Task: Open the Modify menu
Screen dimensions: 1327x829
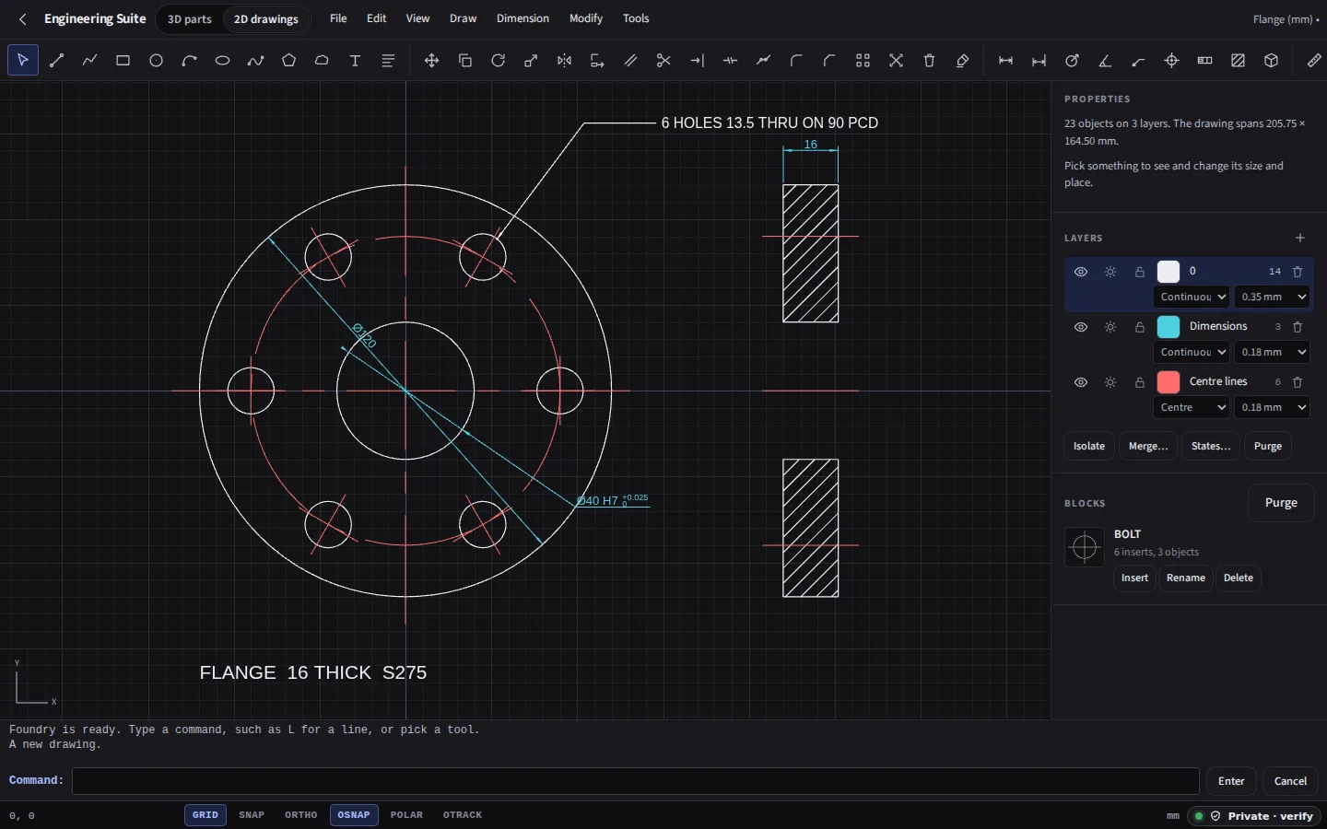Action: (586, 18)
